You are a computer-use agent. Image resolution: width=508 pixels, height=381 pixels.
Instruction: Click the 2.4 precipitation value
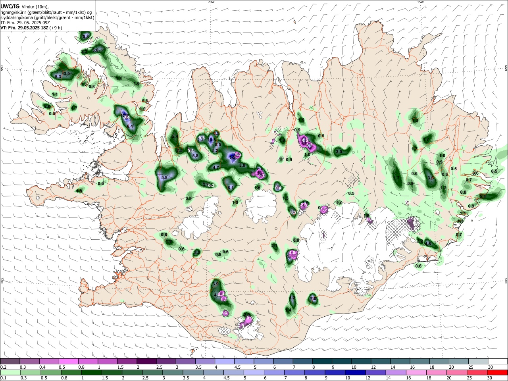[175, 137]
